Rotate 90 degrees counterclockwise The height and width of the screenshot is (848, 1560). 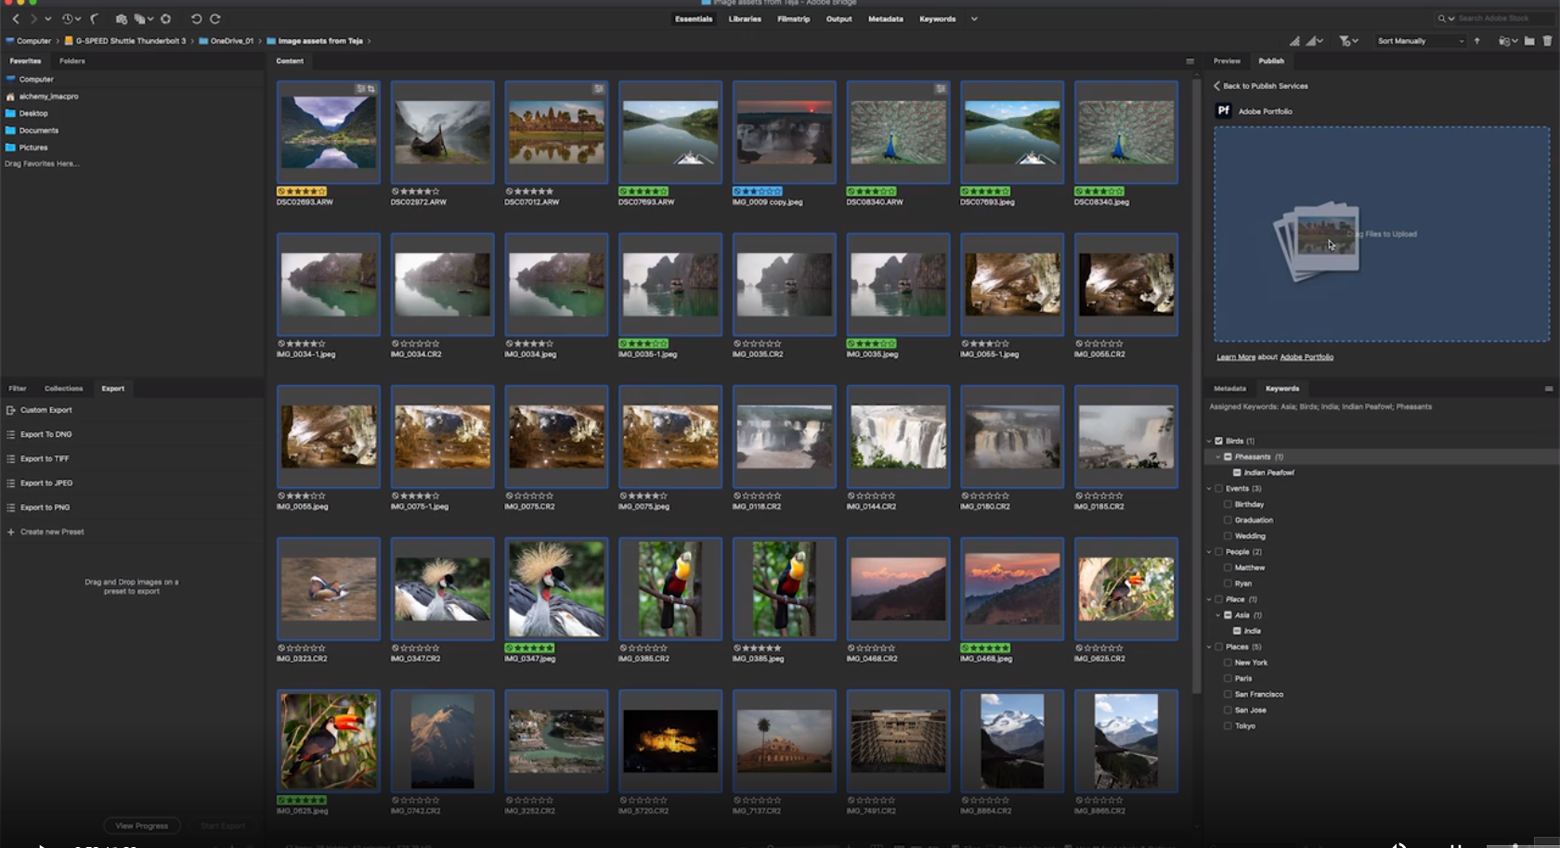click(196, 19)
